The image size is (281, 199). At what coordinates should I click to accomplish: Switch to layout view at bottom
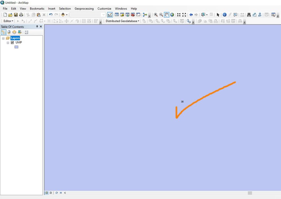tap(51, 193)
